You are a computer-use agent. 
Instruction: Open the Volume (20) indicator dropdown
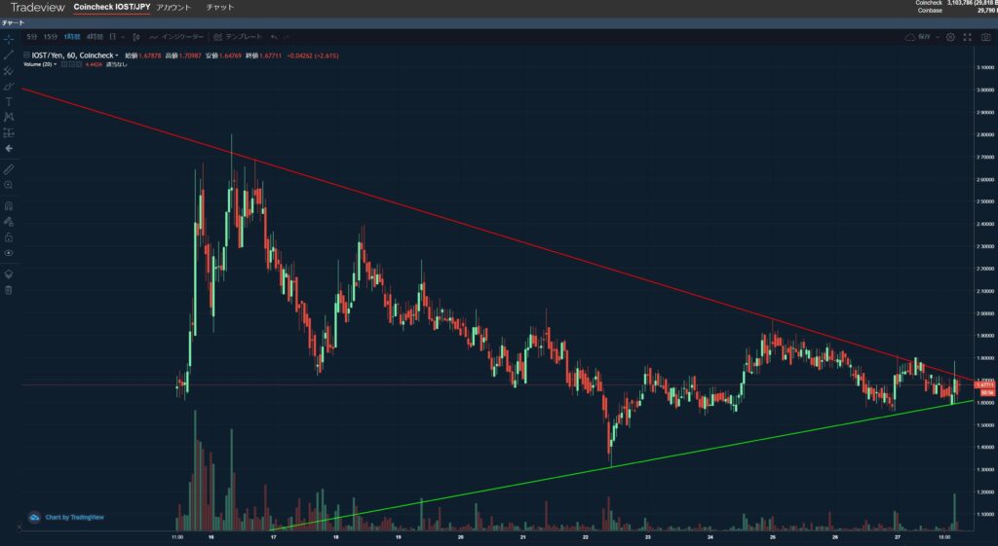pos(40,64)
